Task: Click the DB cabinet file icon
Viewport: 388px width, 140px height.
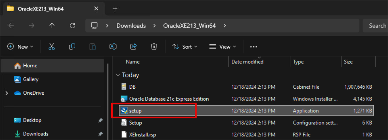Action: pyautogui.click(x=124, y=87)
